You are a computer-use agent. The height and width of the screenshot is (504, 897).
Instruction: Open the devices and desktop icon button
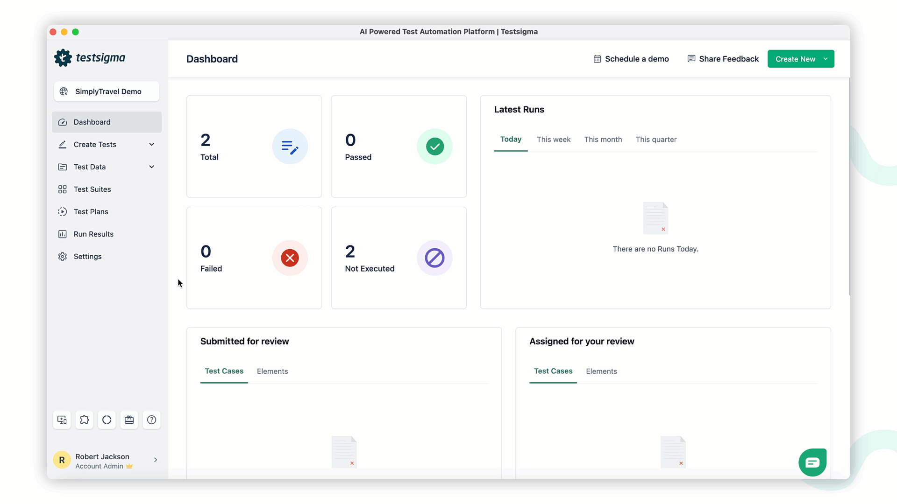[62, 420]
